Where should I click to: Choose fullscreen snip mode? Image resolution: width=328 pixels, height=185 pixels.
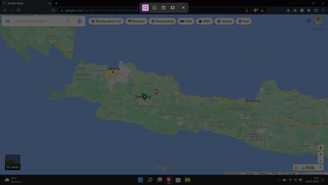click(173, 8)
